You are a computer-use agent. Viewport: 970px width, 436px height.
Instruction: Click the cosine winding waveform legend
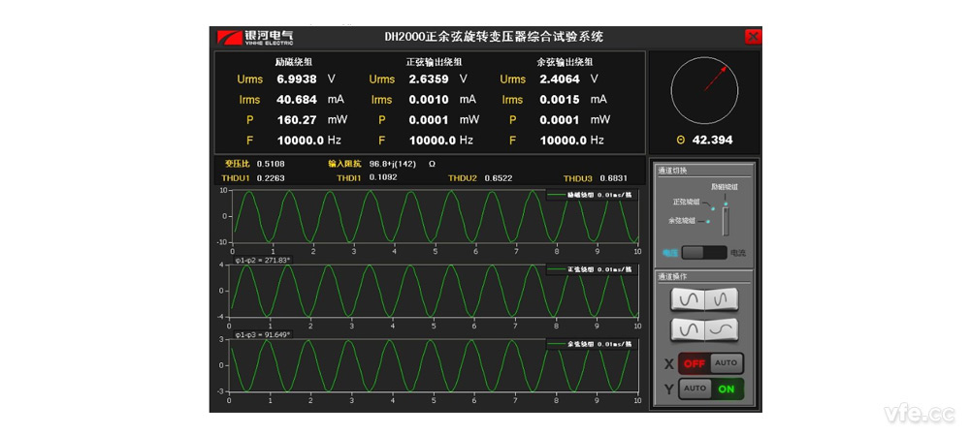pos(589,344)
